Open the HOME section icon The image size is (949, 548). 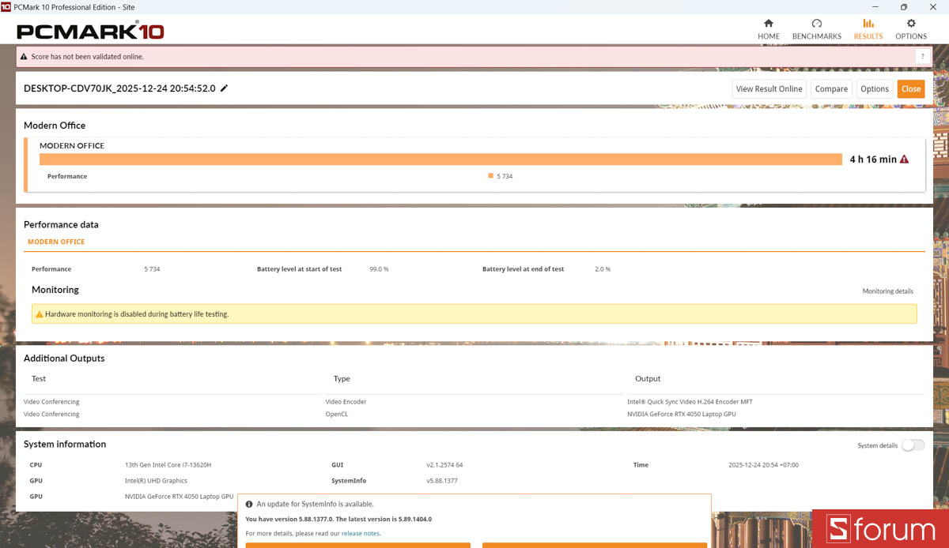(x=768, y=23)
